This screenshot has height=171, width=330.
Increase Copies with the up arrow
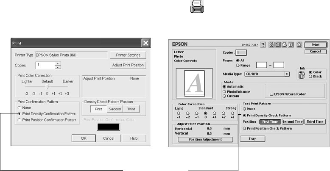(x=58, y=63)
